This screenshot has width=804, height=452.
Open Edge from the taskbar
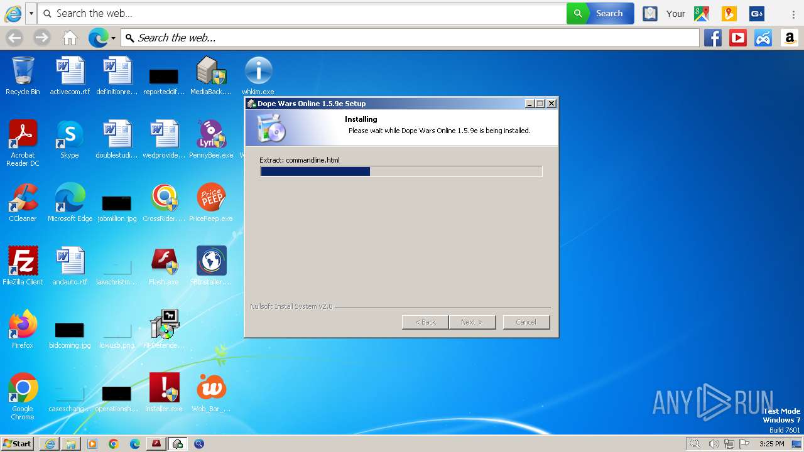click(x=135, y=444)
